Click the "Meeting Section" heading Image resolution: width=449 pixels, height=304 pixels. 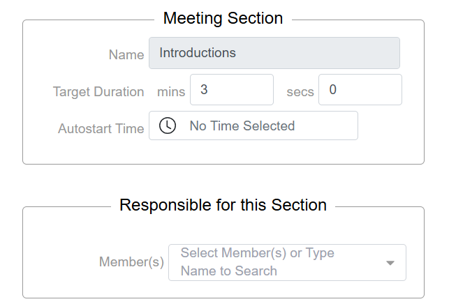223,18
